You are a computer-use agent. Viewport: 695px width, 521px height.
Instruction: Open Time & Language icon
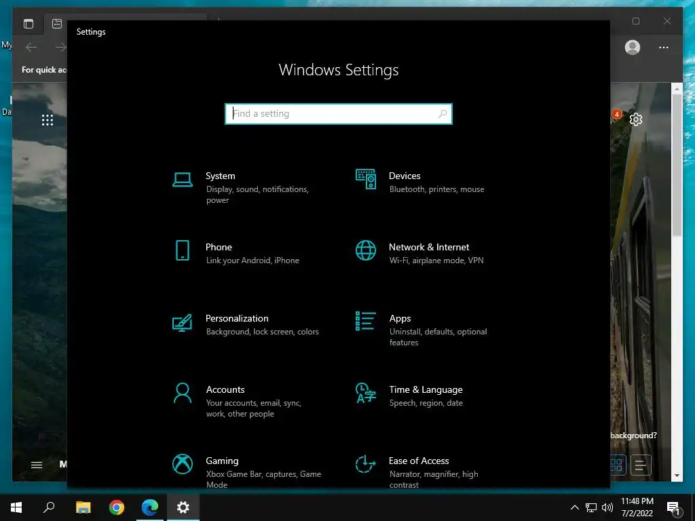point(366,393)
